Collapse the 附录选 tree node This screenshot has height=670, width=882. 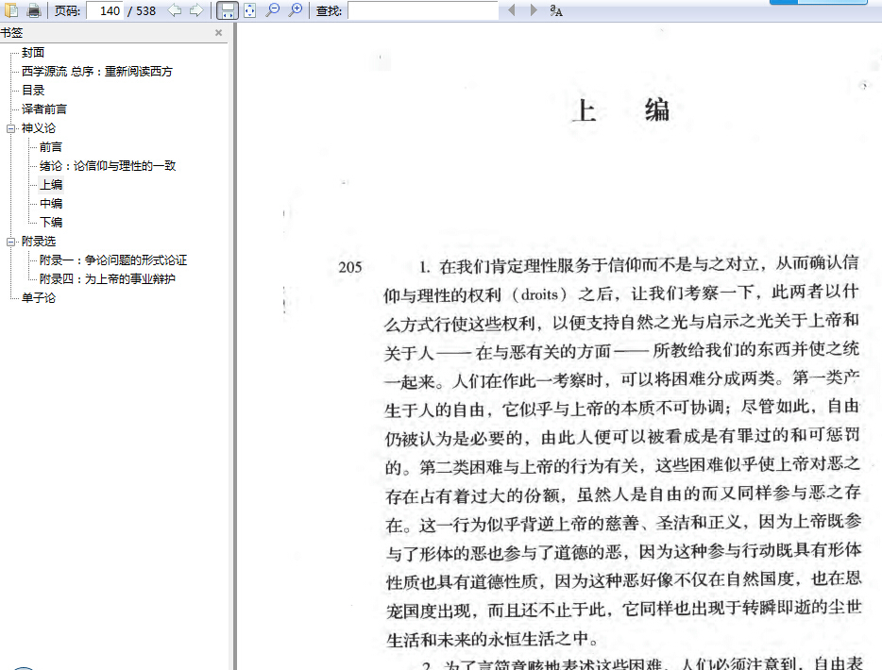(x=10, y=242)
